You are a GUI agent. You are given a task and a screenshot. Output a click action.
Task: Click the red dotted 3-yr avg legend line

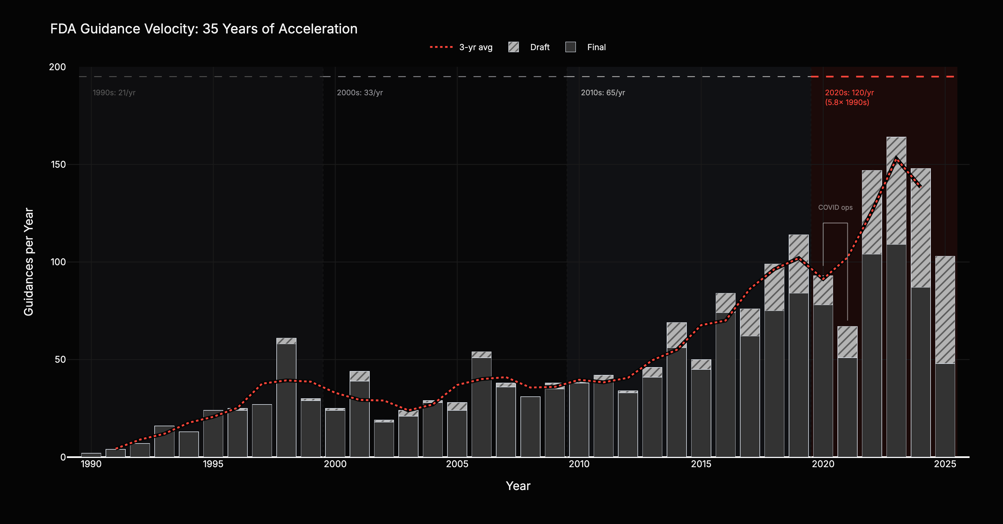(x=441, y=47)
